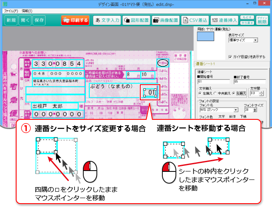Viewport: 272px width, 207px height.
Task: Open the CSV差込 merge tool
Action: 195,20
